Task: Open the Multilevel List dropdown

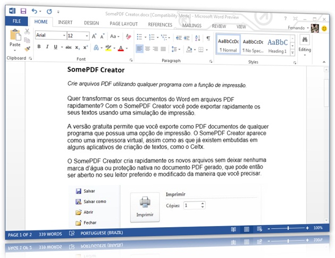Action: click(x=169, y=38)
